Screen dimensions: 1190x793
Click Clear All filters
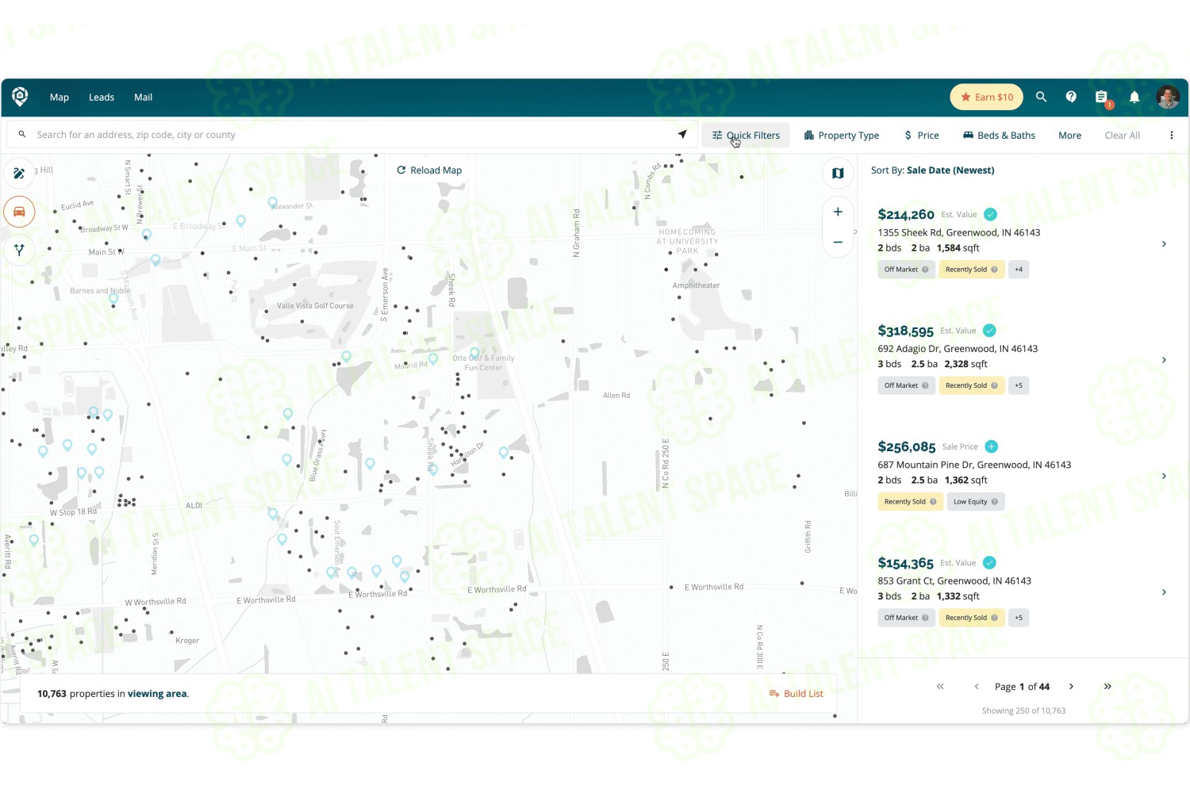coord(1122,135)
